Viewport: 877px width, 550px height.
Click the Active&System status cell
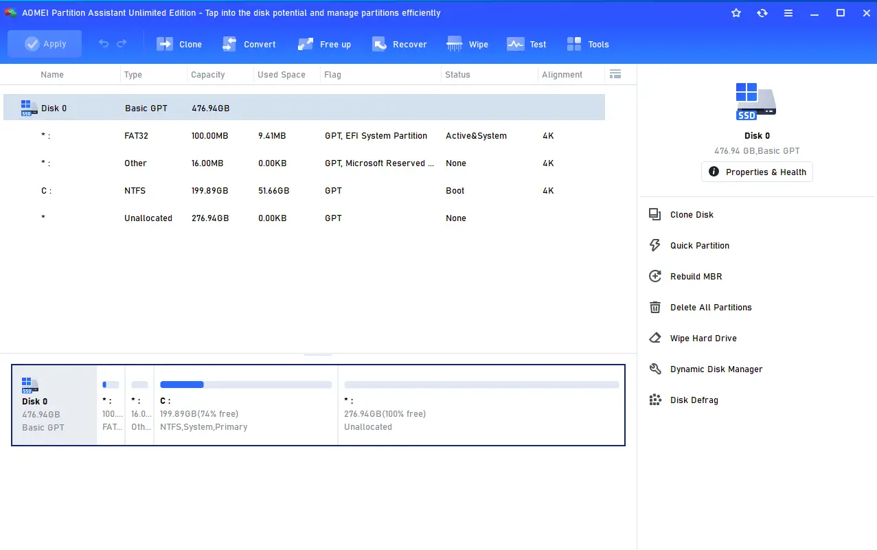coord(476,136)
